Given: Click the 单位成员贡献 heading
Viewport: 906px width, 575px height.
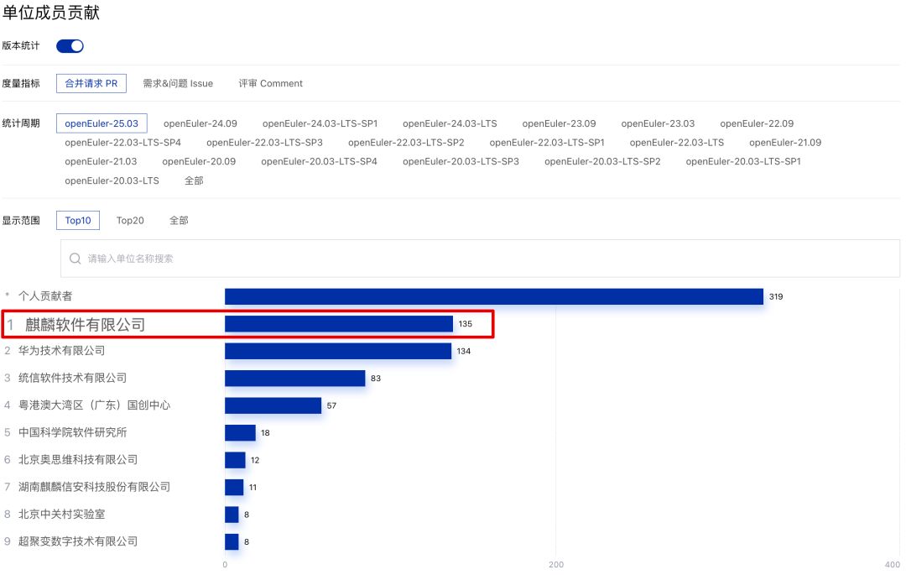Looking at the screenshot, I should click(51, 12).
